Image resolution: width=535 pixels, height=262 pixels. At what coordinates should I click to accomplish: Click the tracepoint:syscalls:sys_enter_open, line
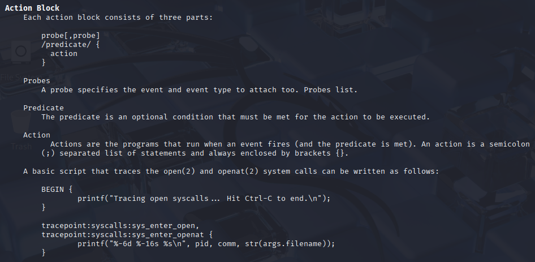120,225
